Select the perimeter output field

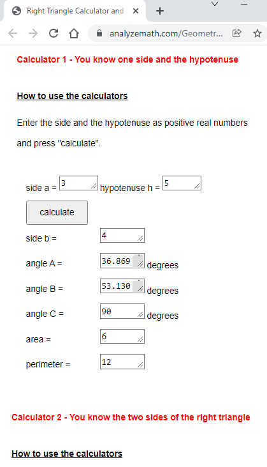click(x=122, y=362)
